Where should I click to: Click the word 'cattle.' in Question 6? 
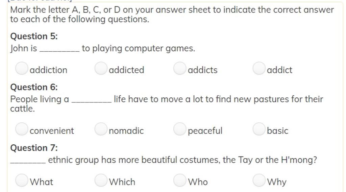coord(23,109)
